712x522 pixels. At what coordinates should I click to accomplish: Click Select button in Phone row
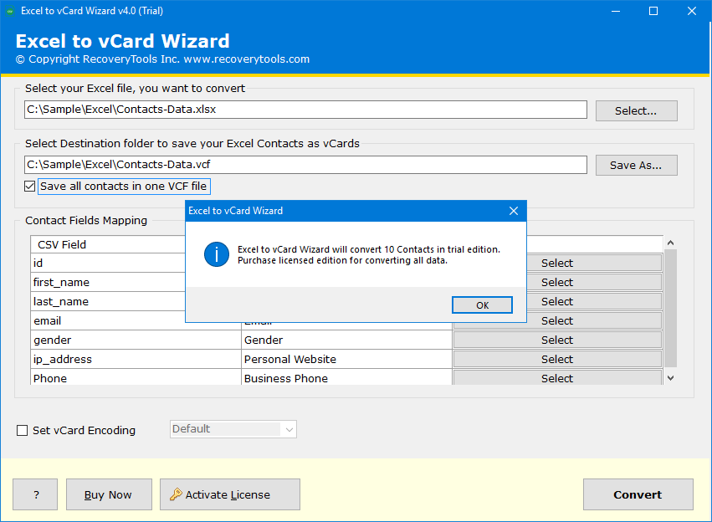point(557,377)
